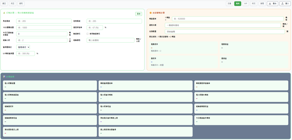Click the 計算結果 section heading
Screen dimensions: 292x140
click(9, 77)
